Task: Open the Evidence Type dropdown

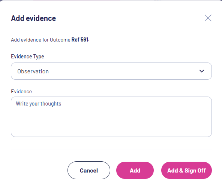Action: pos(111,71)
